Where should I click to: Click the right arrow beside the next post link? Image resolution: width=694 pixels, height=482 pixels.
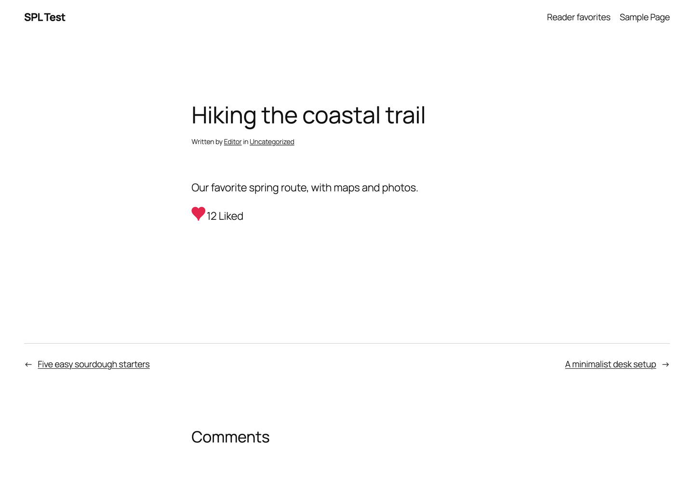pyautogui.click(x=666, y=364)
